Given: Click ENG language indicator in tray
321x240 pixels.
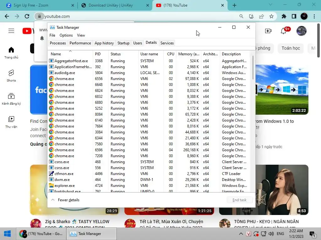Looking at the screenshot, I should pos(280,234).
